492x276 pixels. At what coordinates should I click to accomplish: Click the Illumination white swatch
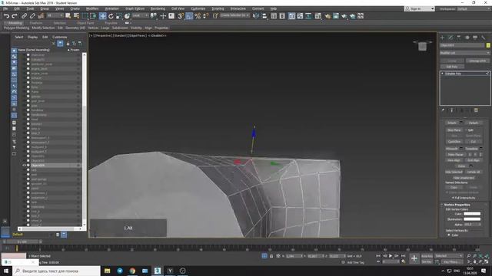472,219
